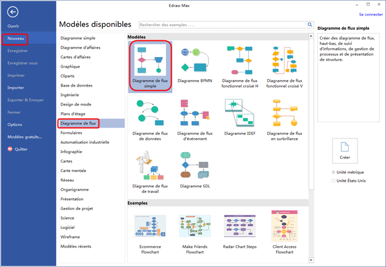Select the Modèles récents category

pyautogui.click(x=76, y=246)
